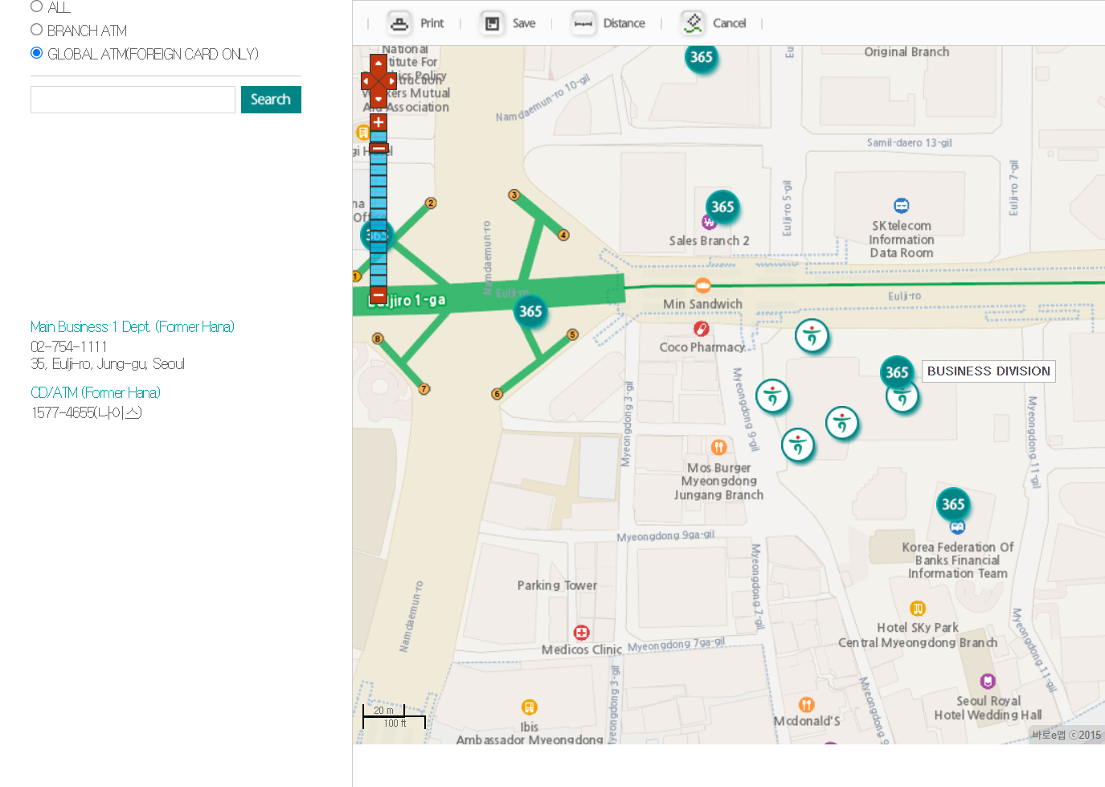The height and width of the screenshot is (787, 1105).
Task: Click the location search input field
Action: [133, 100]
